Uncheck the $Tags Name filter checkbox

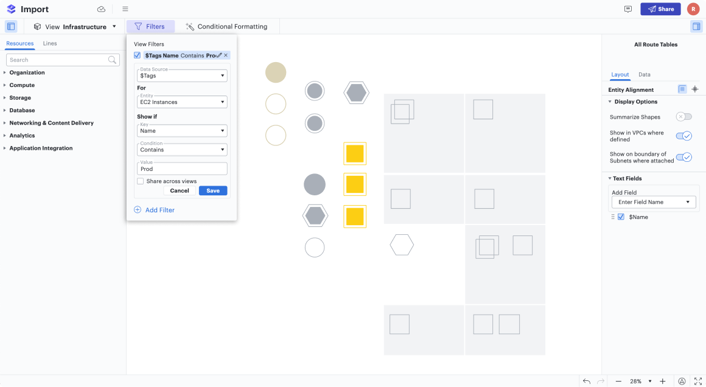[138, 55]
